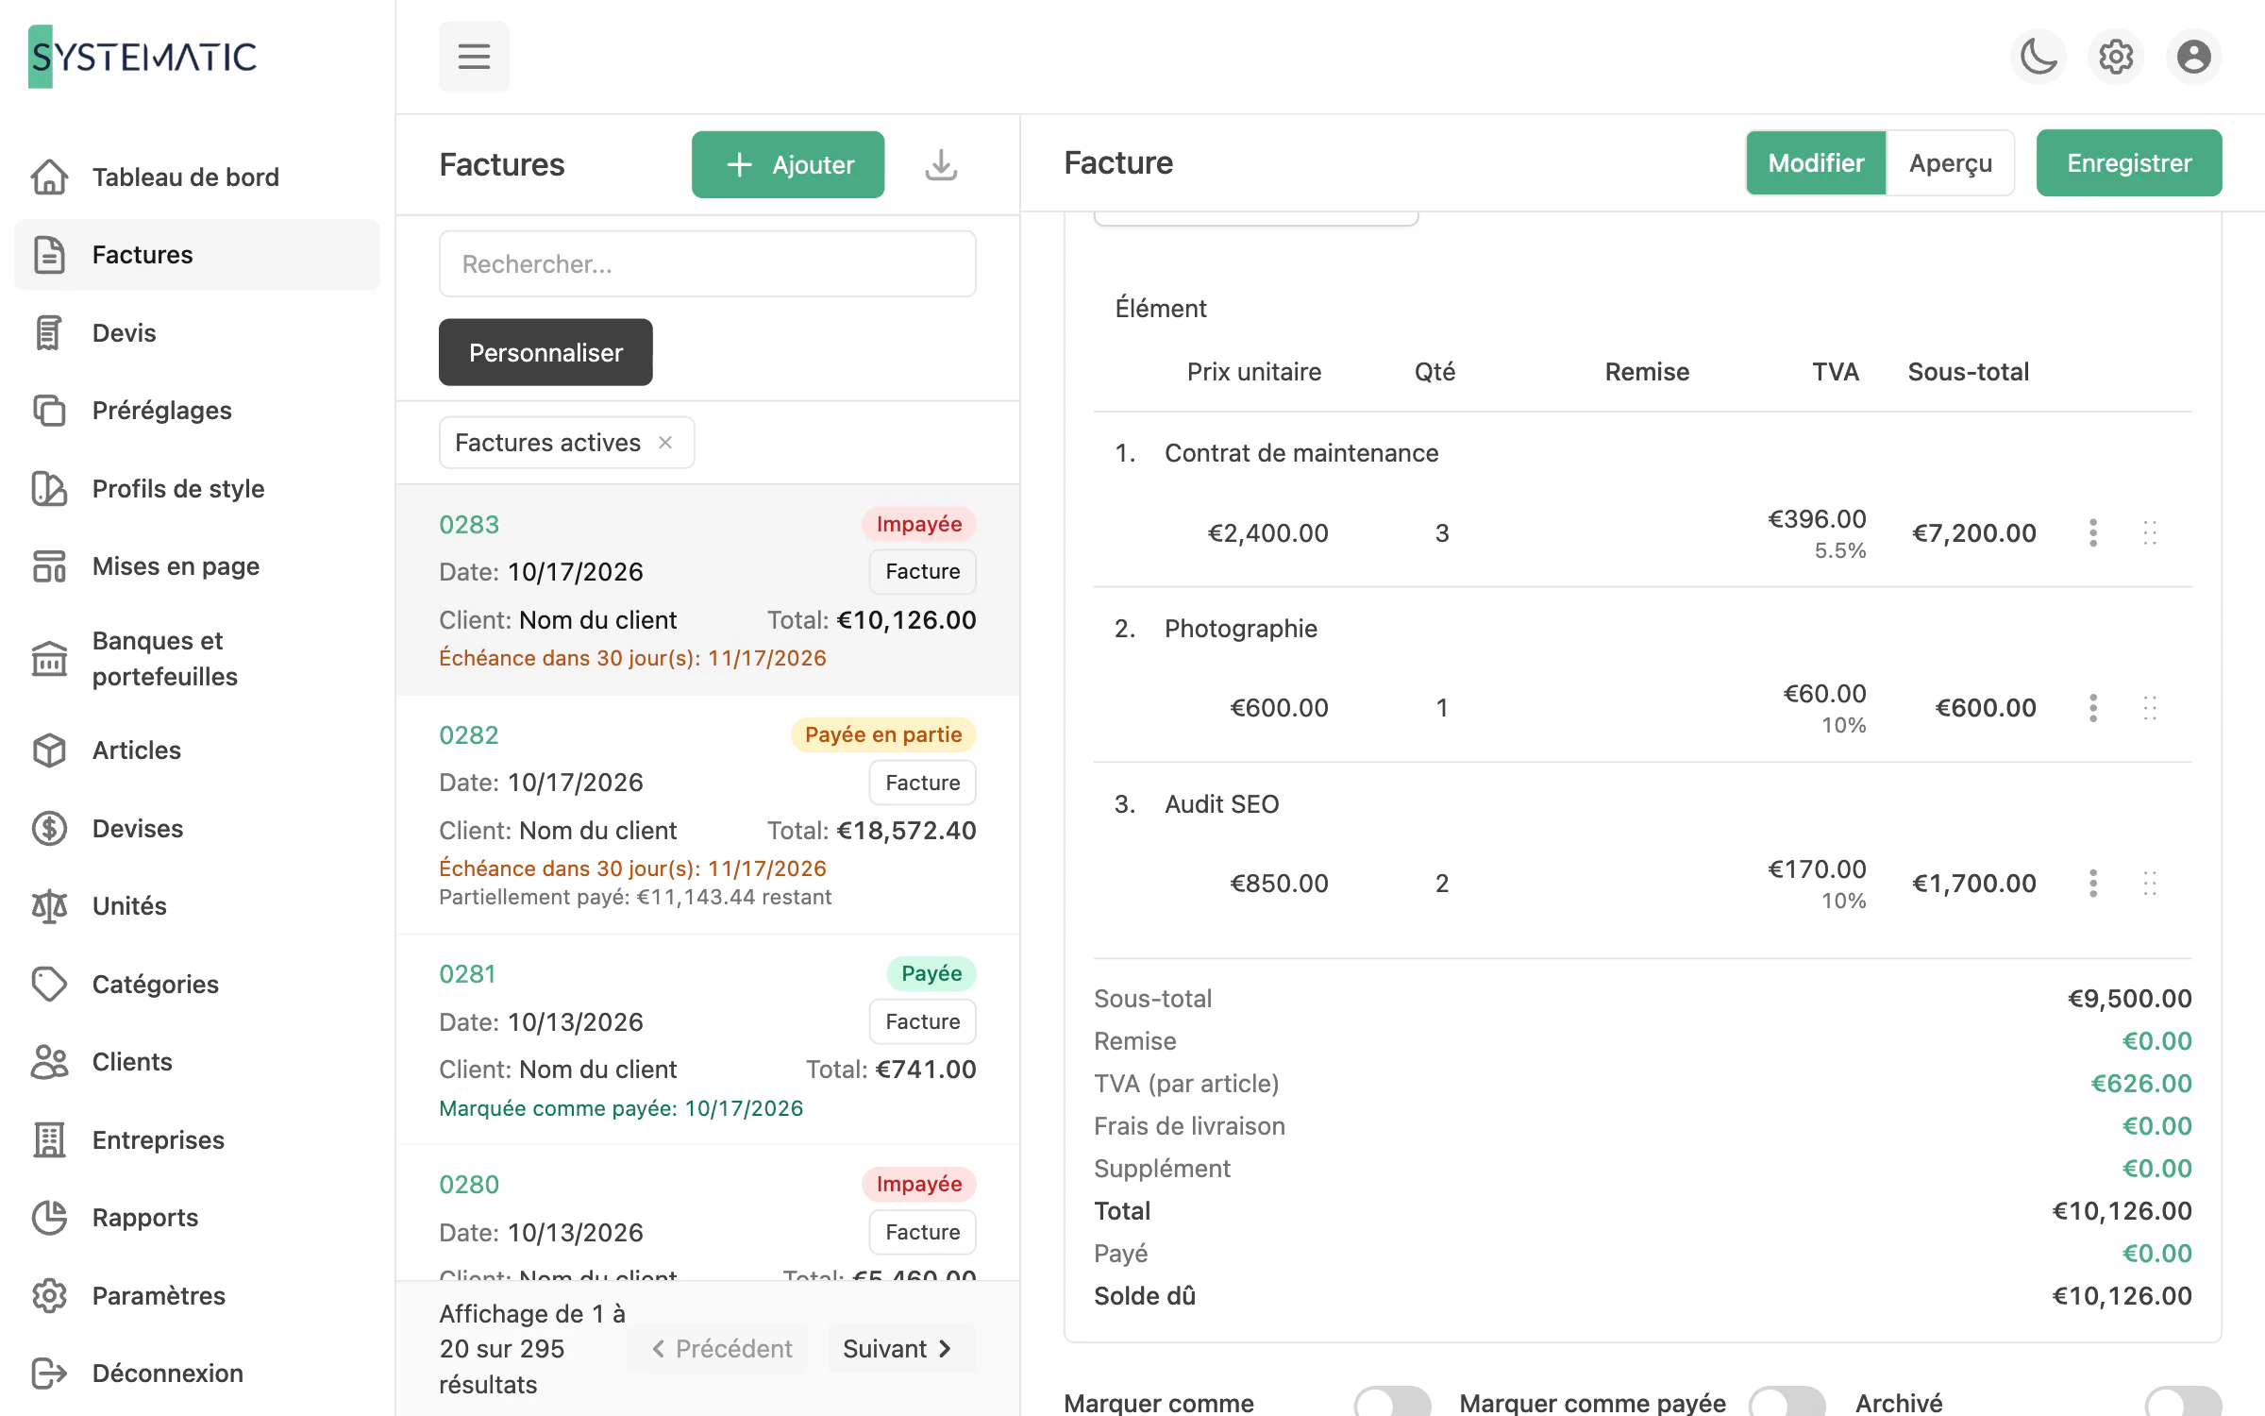Click drag handle for Photographie item
2265x1416 pixels.
coord(2150,708)
